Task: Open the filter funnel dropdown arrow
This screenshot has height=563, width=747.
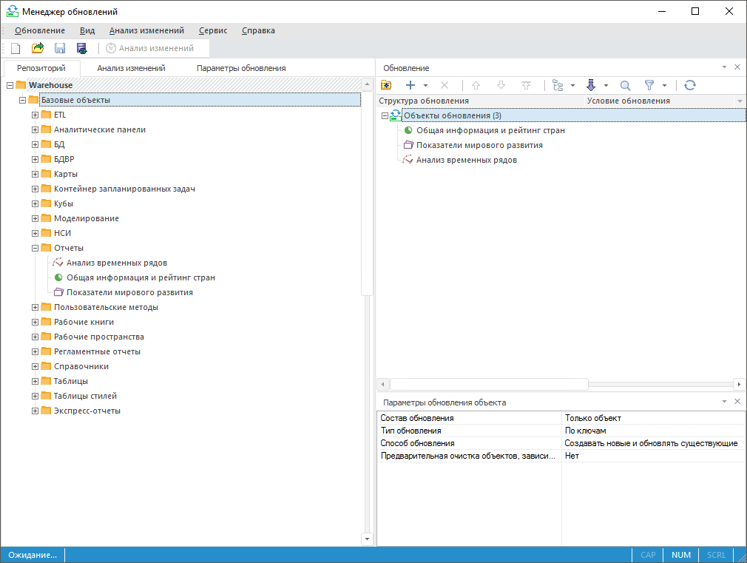Action: tap(664, 85)
